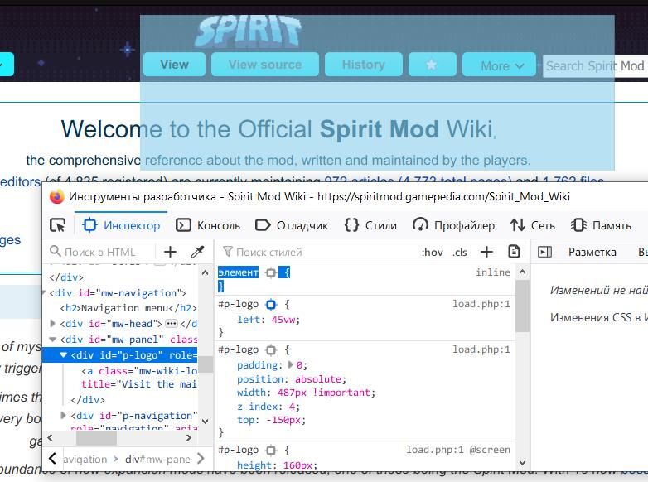Screen dimensions: 648x482
Task: Toggle selector highlighter on #p-logo padding rule
Action: click(271, 350)
